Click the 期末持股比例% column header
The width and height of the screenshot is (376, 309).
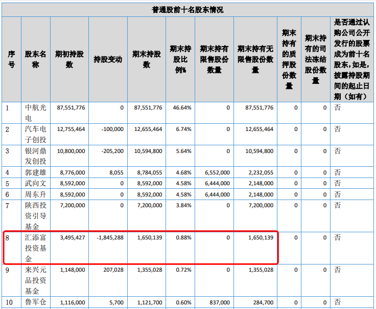pos(180,59)
